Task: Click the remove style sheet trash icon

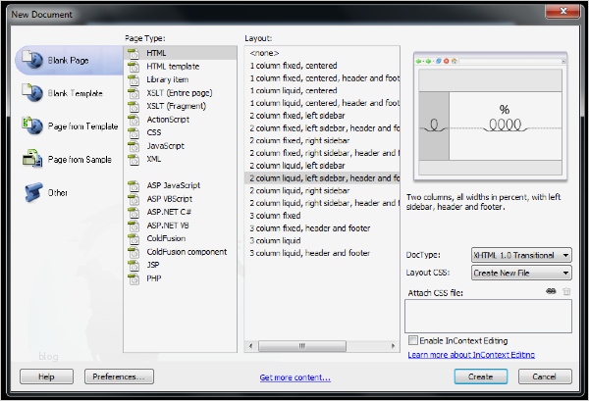Action: 566,291
